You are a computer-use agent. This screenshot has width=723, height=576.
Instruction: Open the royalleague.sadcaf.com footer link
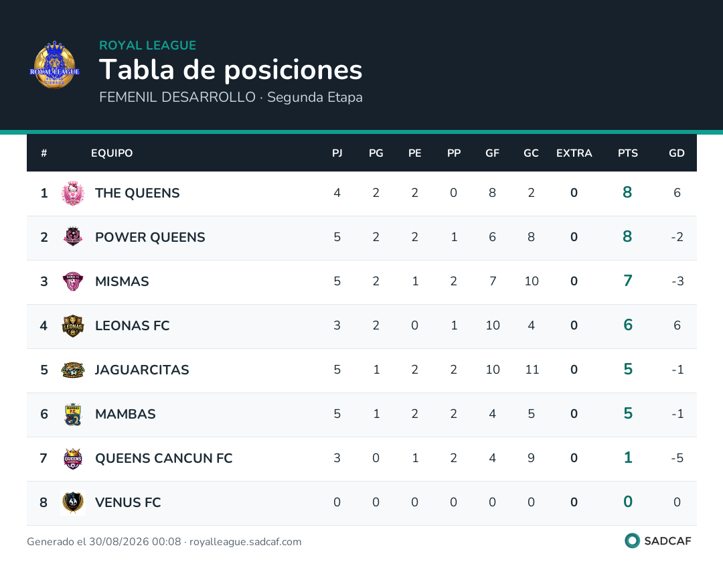click(x=245, y=541)
